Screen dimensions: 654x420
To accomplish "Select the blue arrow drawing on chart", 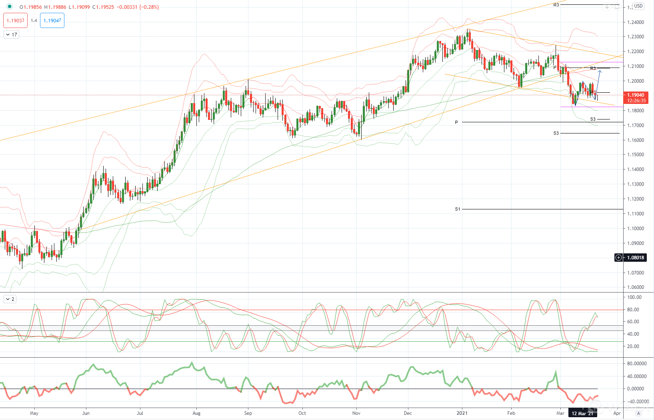I will tap(598, 82).
